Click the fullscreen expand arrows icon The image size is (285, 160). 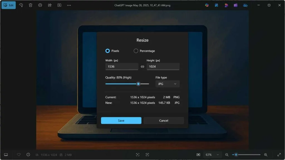click(279, 154)
